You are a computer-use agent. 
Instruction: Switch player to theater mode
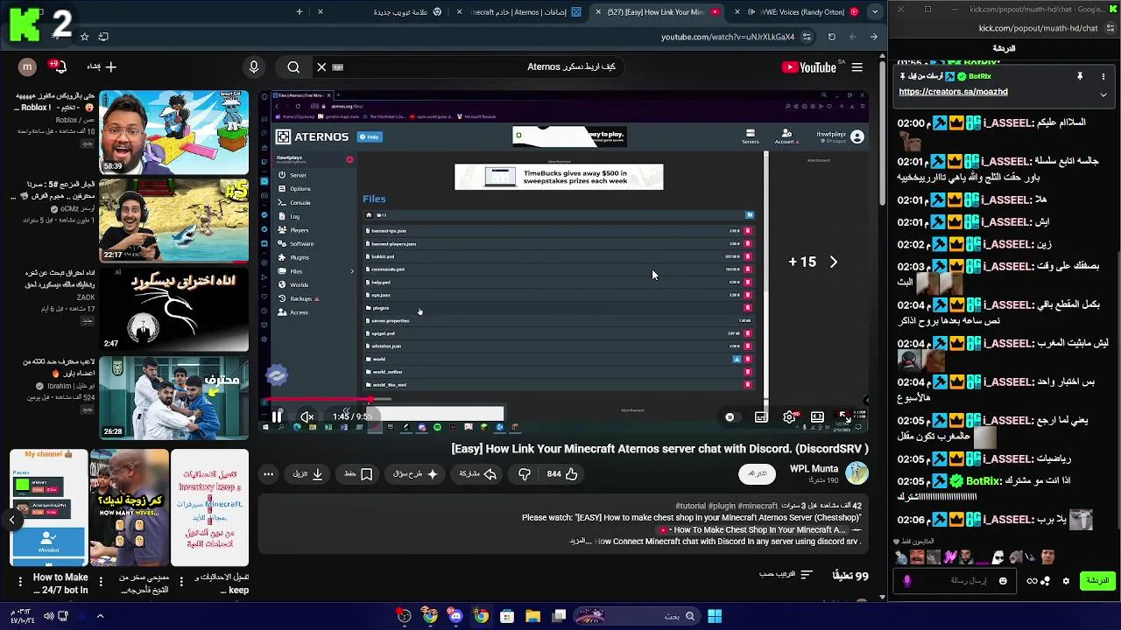(x=817, y=417)
